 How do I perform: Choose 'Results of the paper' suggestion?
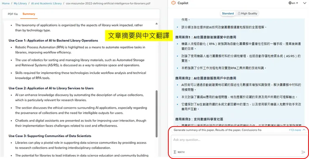coord(228,130)
